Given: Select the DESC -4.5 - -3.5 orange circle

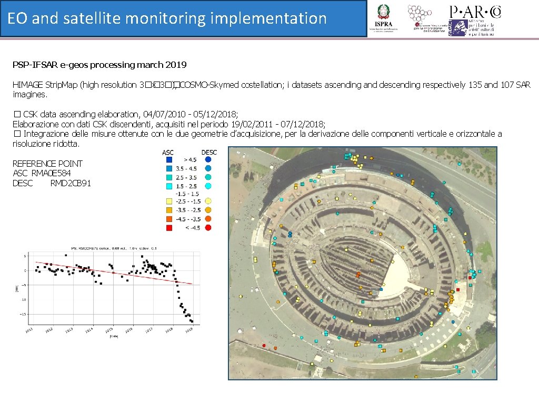Looking at the screenshot, I should pos(208,219).
